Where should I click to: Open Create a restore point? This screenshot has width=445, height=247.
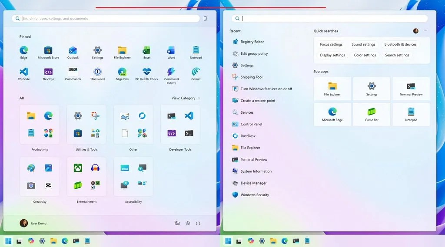pos(254,101)
